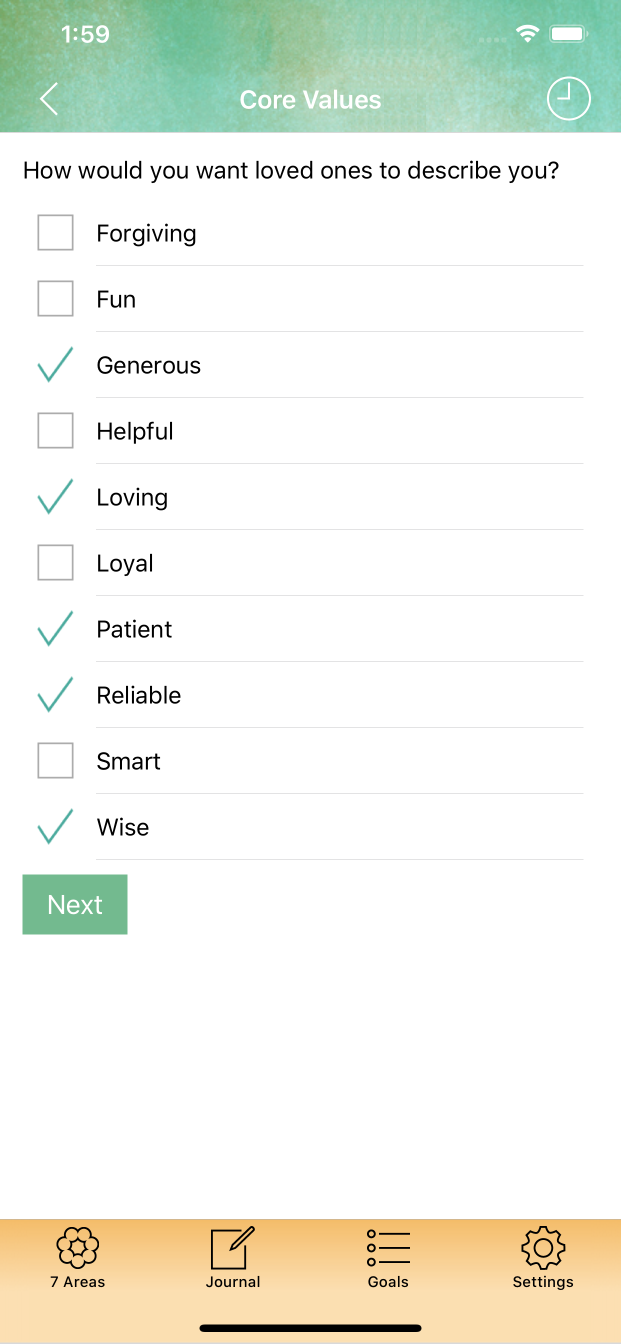Deselect the Loving value

coord(55,496)
